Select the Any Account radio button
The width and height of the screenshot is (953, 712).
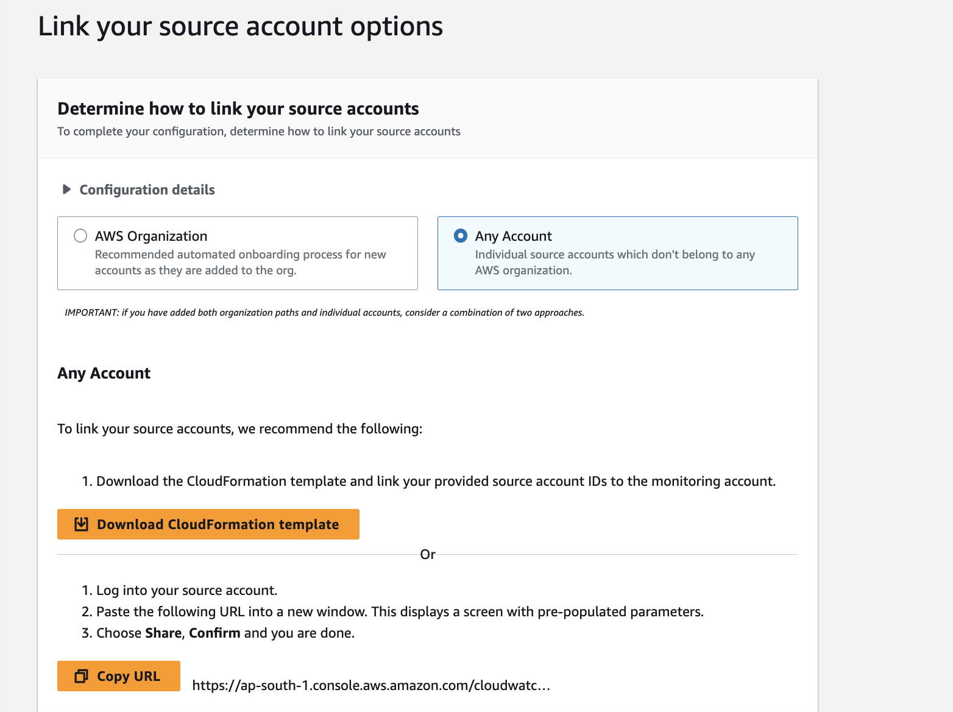coord(461,236)
